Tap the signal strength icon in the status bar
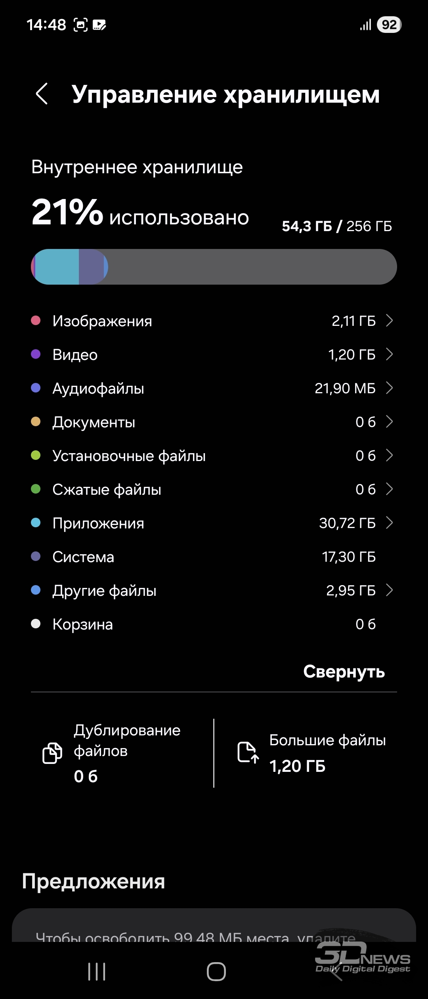The width and height of the screenshot is (428, 999). (x=366, y=25)
